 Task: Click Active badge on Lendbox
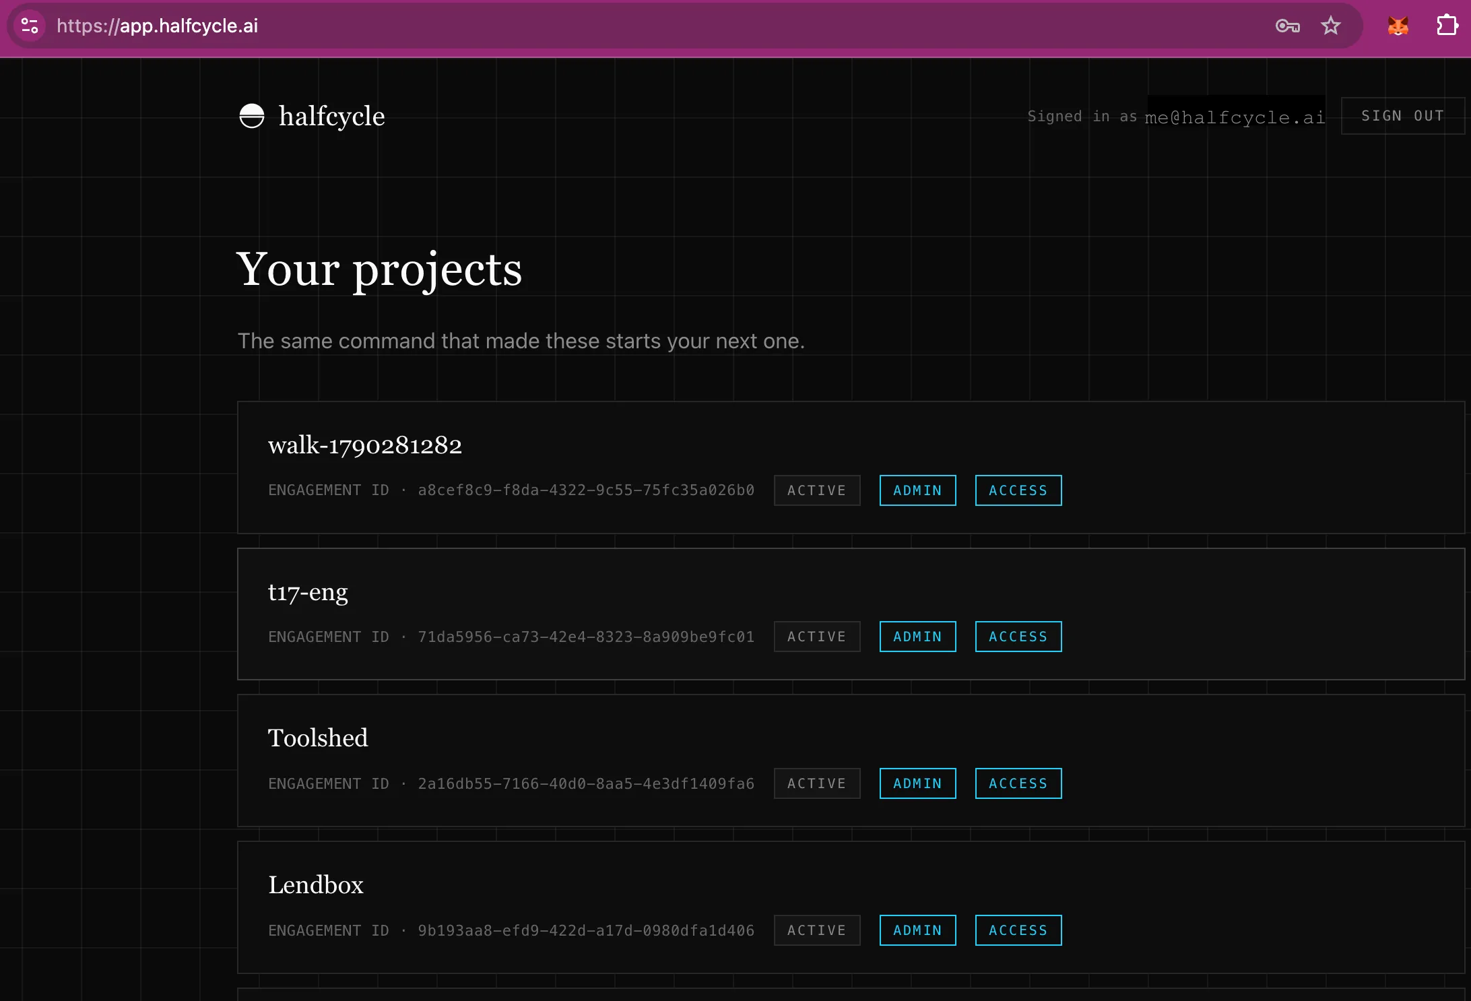817,930
